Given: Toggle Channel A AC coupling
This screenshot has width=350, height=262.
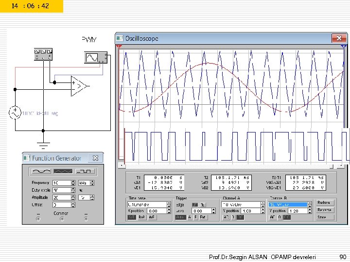Looking at the screenshot, I should click(226, 218).
